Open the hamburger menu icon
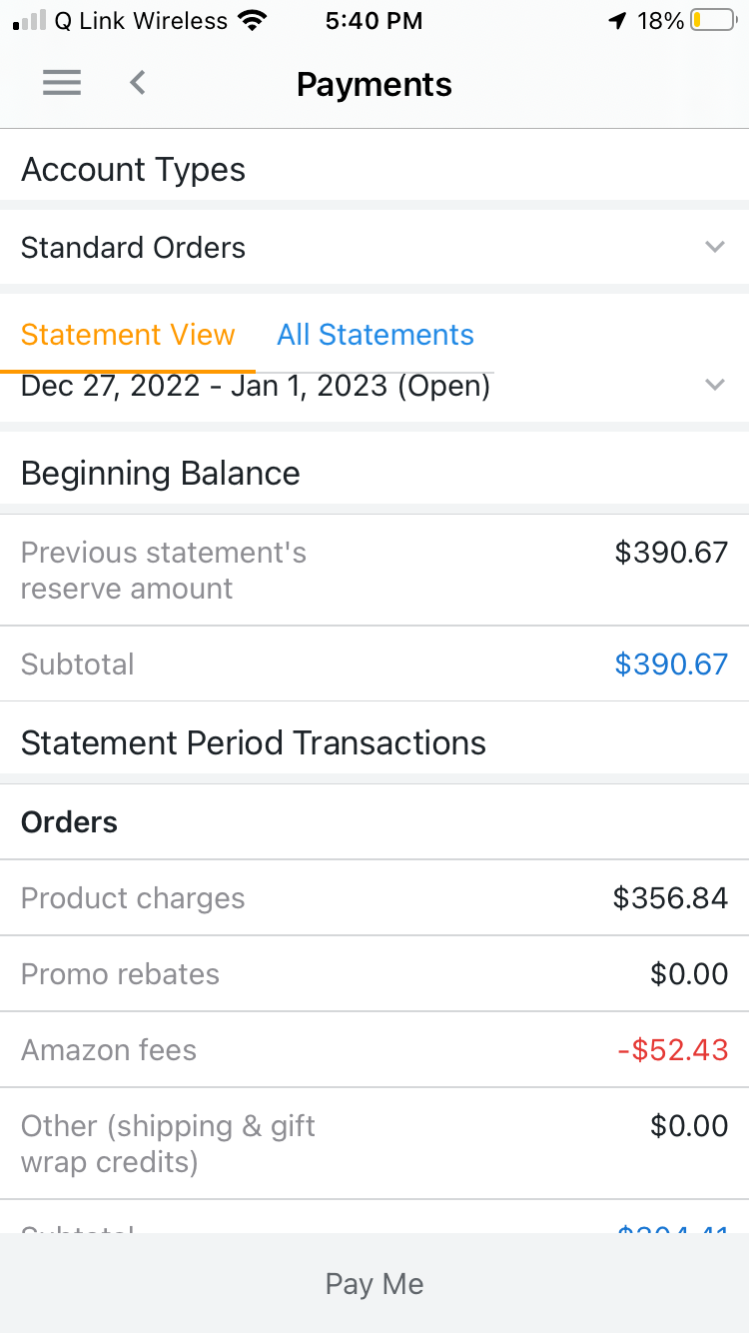The height and width of the screenshot is (1333, 749). (x=62, y=84)
